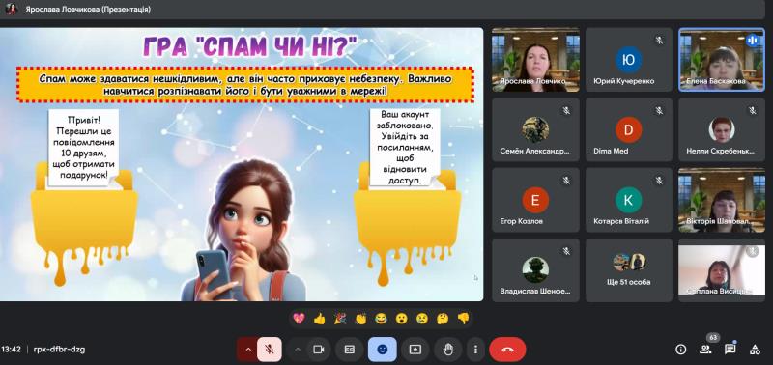Select Елена Баскакова's video tile
This screenshot has height=365, width=773.
click(722, 60)
